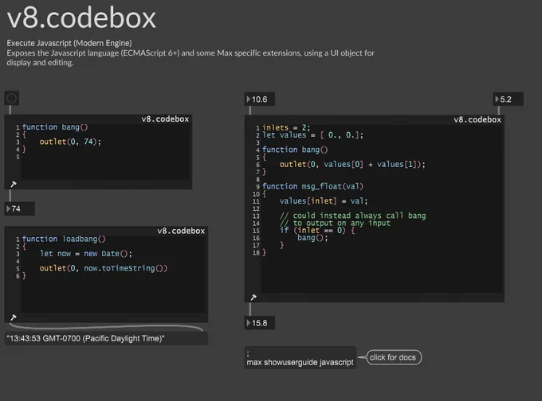The width and height of the screenshot is (542, 401).
Task: Click 'bang();' call on line 16
Action: [x=312, y=238]
